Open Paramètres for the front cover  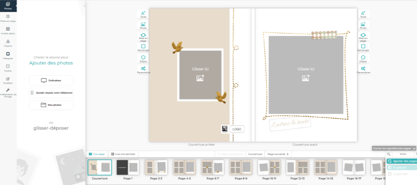click(363, 70)
